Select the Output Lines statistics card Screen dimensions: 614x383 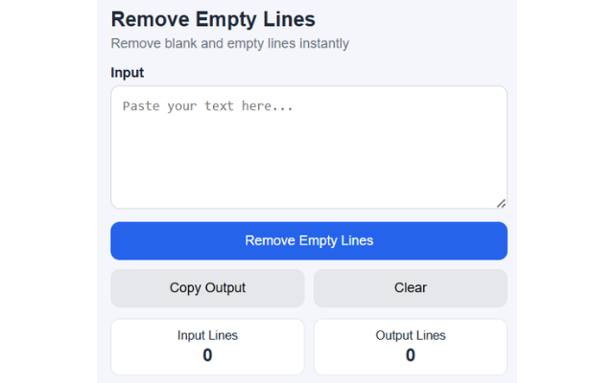411,347
